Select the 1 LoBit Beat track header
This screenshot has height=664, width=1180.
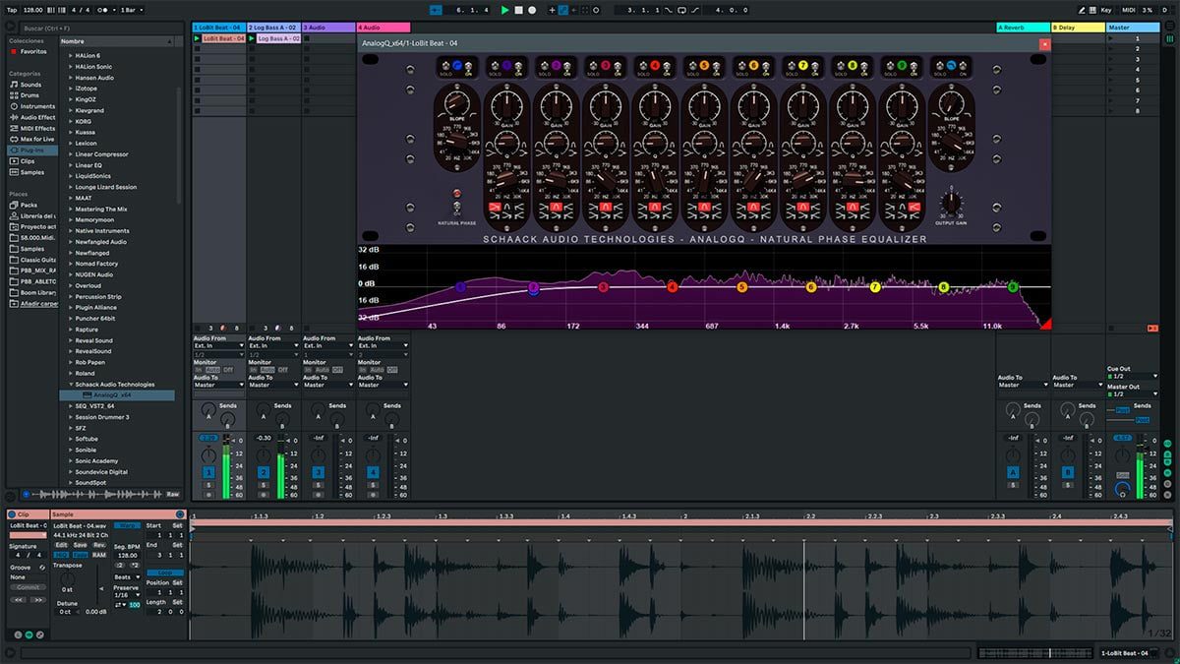point(218,28)
